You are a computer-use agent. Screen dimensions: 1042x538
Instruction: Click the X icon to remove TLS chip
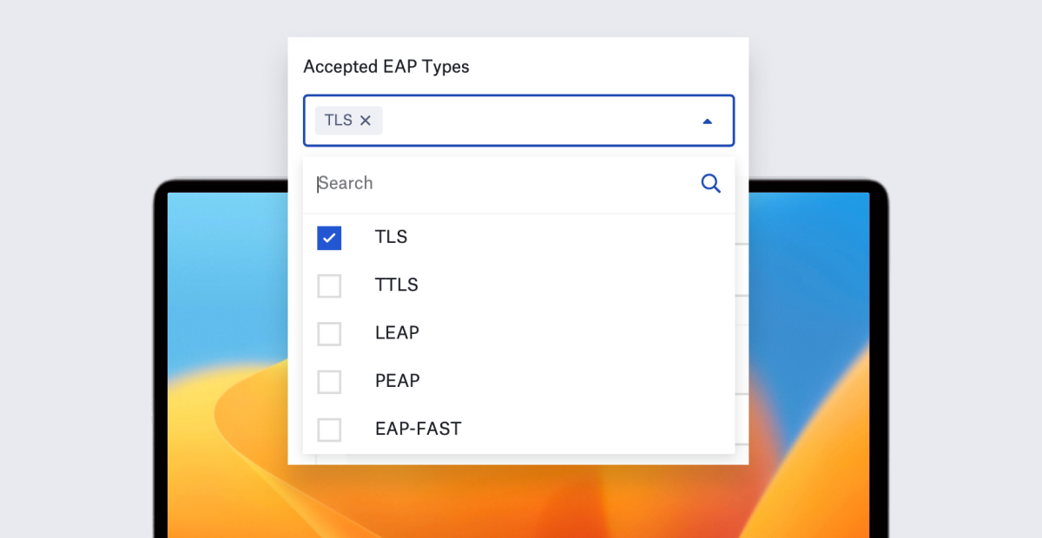(x=366, y=120)
